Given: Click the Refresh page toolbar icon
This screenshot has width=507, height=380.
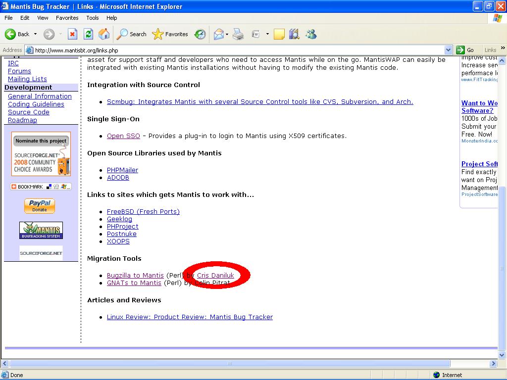Looking at the screenshot, I should click(88, 34).
